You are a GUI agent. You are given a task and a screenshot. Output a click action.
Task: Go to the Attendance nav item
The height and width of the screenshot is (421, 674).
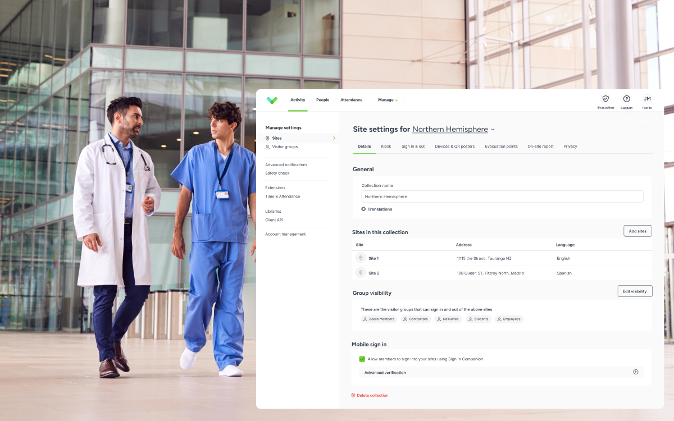[x=352, y=100]
